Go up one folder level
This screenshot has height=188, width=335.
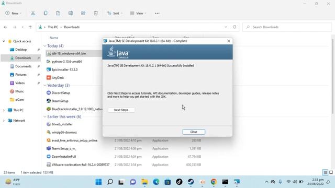(x=30, y=27)
